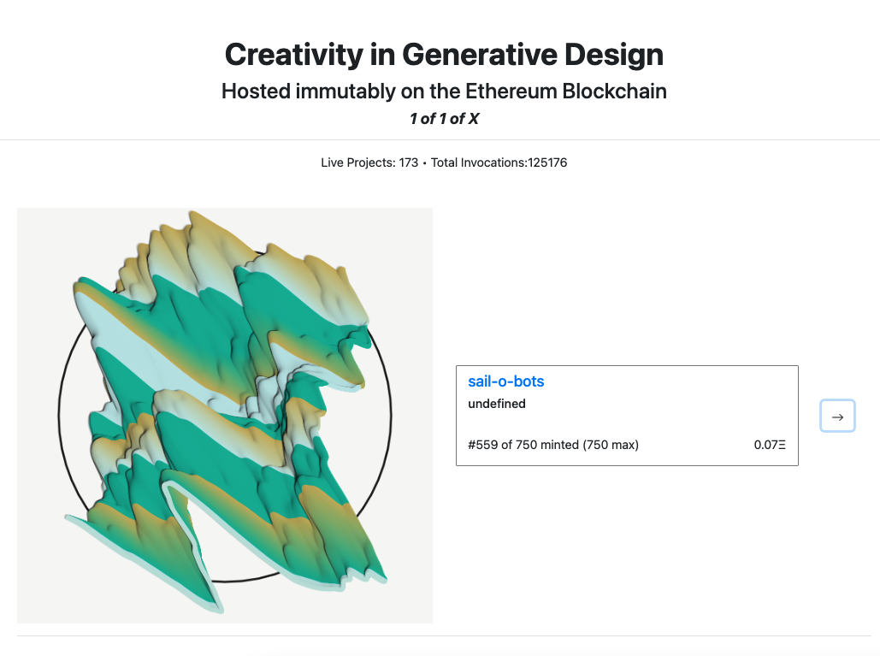This screenshot has height=656, width=880.
Task: Open the sail-o-bots project link
Action: [x=505, y=381]
